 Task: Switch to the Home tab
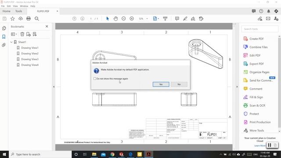tap(7, 11)
